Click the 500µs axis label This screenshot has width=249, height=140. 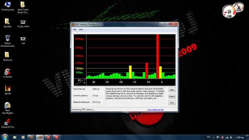coord(79,72)
